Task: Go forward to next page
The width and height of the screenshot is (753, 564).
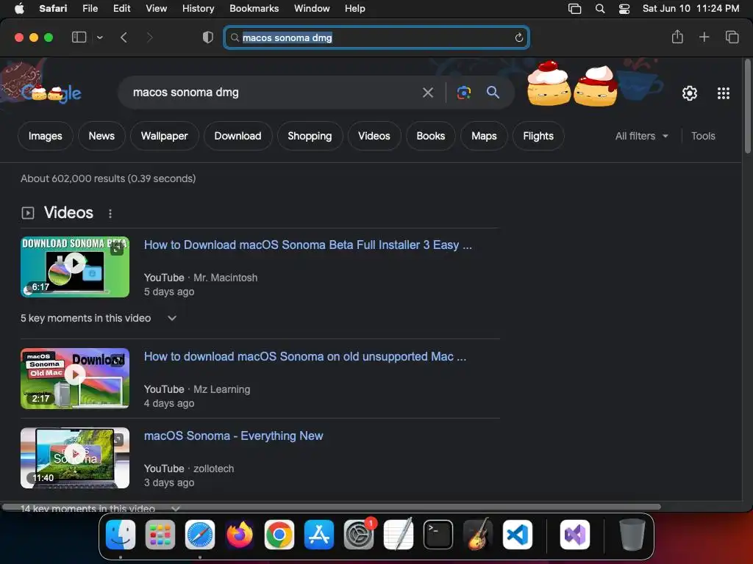Action: (x=149, y=37)
